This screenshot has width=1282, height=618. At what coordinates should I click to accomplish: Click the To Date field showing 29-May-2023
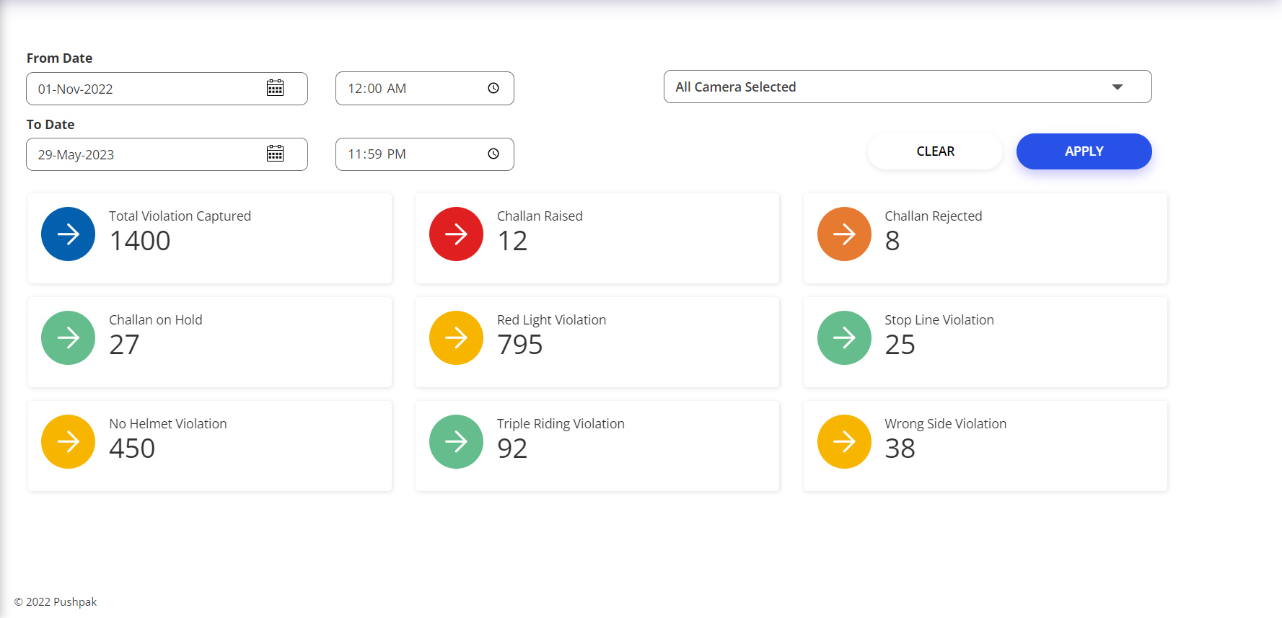[x=144, y=154]
